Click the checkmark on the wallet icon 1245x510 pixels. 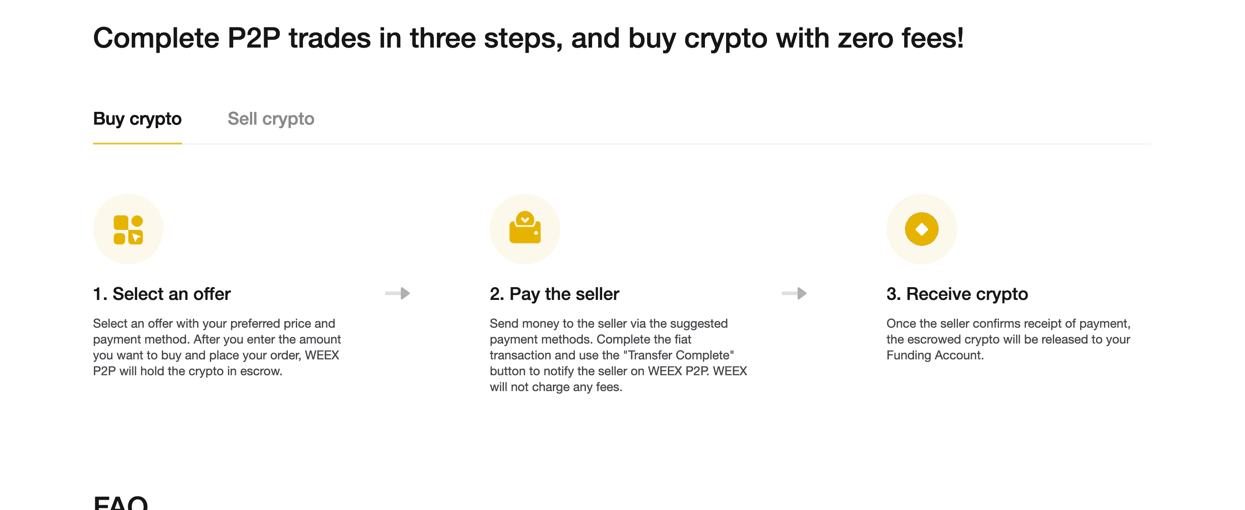pyautogui.click(x=525, y=220)
